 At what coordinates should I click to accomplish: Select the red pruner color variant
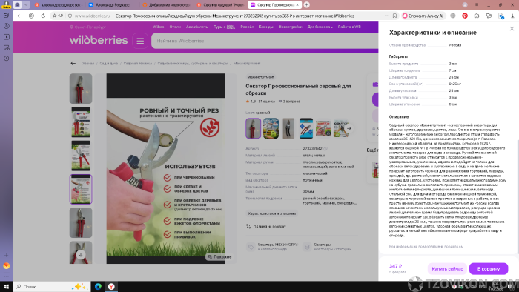(254, 128)
